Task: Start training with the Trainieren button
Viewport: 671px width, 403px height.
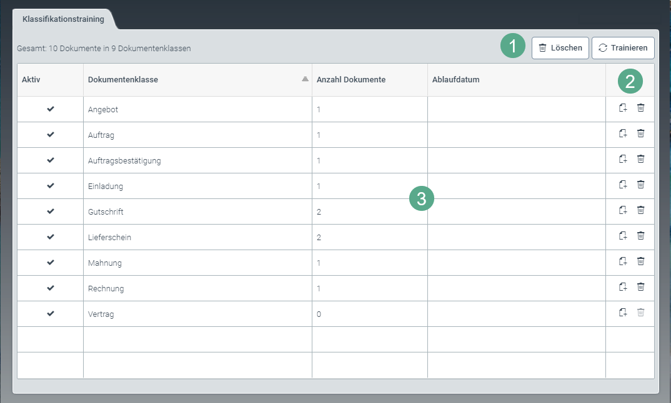Action: 623,48
